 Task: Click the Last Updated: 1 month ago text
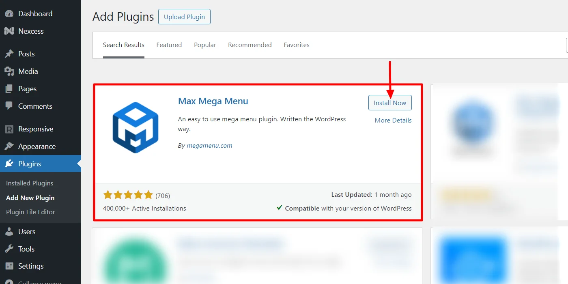tap(371, 194)
